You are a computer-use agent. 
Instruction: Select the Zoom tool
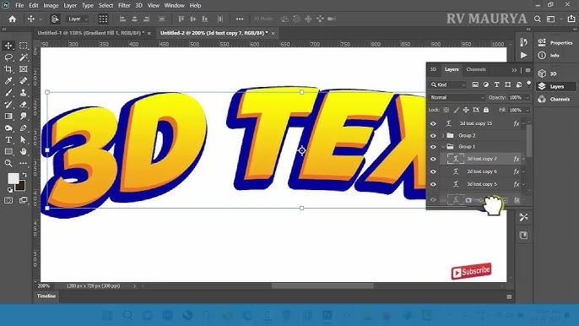(8, 163)
